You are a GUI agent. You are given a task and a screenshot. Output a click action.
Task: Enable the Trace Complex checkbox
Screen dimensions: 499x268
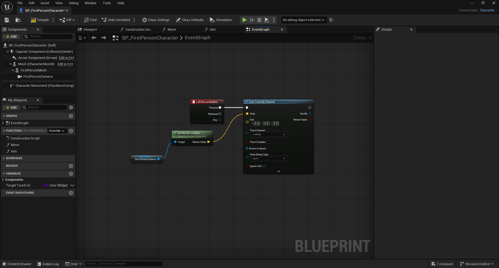coord(268,142)
